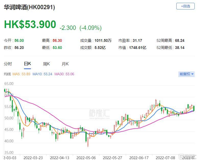Click the 2022-06-17 date axis label
The image size is (198, 161).
click(x=139, y=158)
